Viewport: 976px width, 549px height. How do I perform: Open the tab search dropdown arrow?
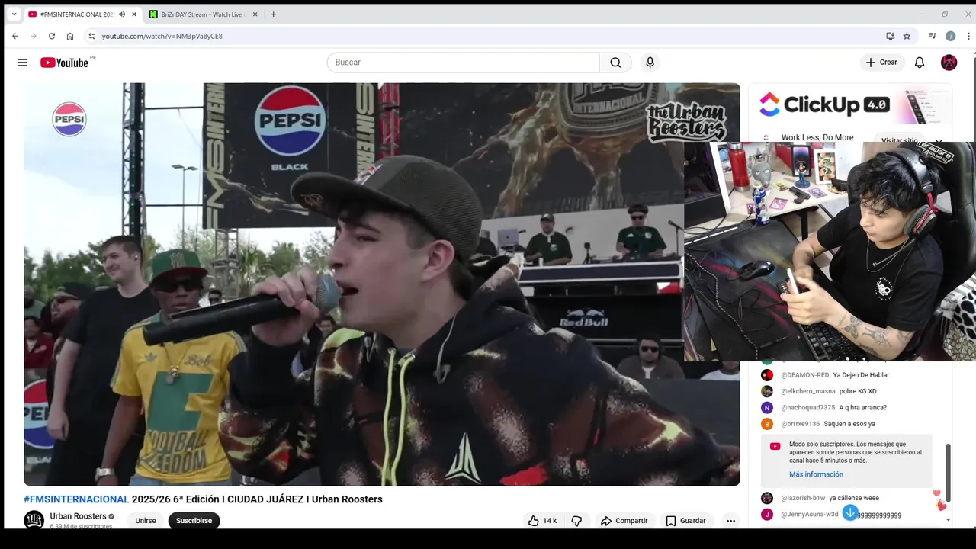[14, 14]
